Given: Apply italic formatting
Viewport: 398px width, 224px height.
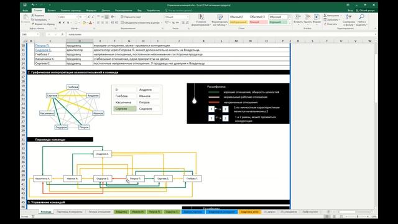Looking at the screenshot, I should pos(63,23).
